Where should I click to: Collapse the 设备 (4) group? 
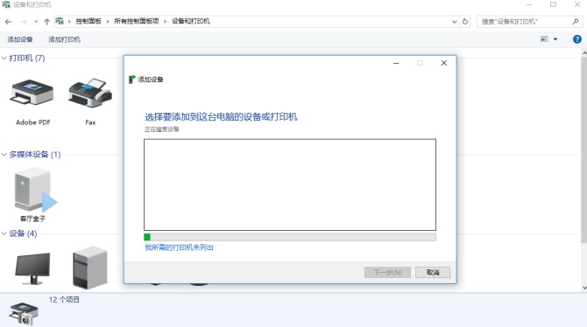(x=4, y=233)
